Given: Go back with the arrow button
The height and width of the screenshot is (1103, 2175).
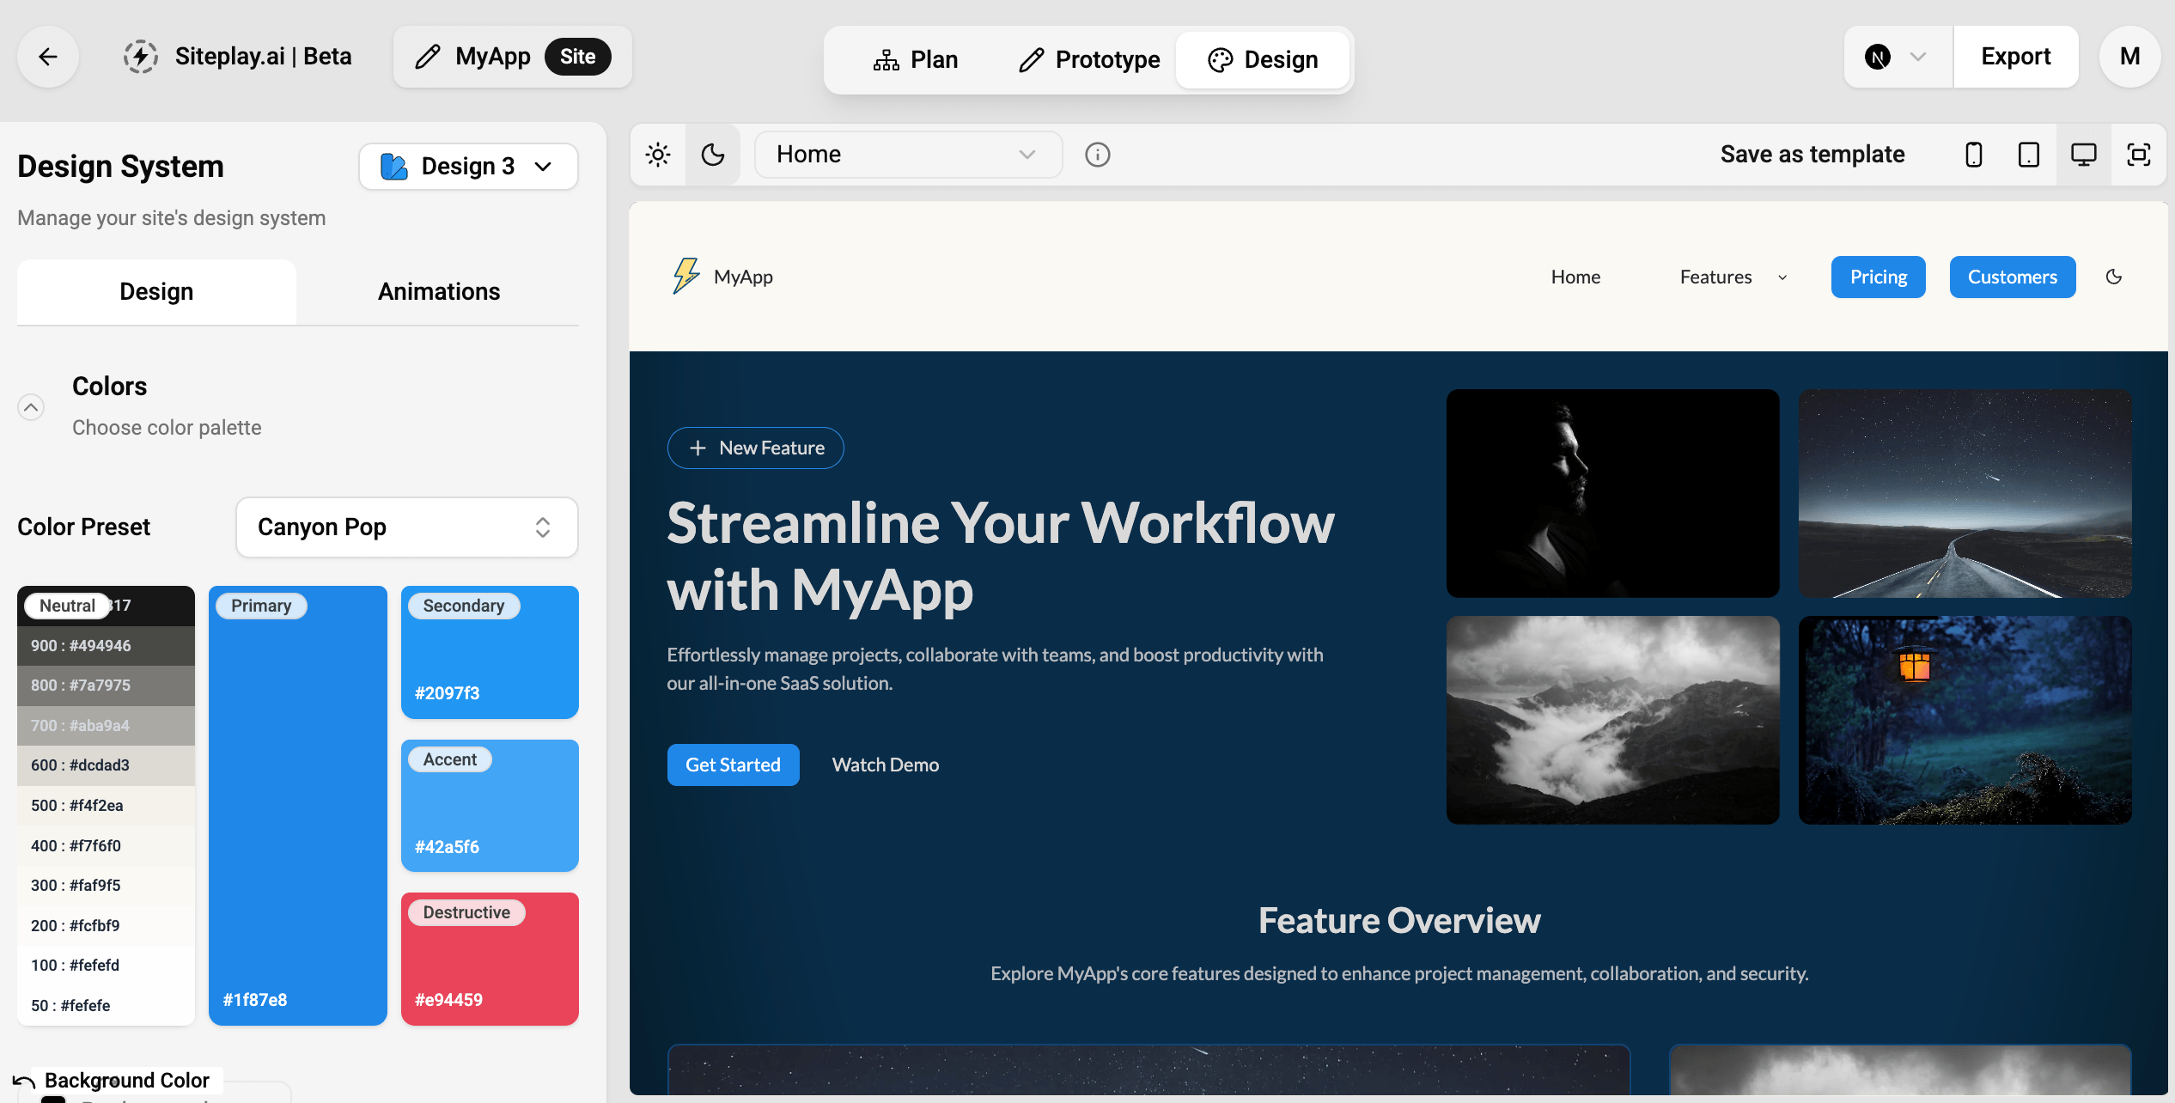Looking at the screenshot, I should click(48, 57).
